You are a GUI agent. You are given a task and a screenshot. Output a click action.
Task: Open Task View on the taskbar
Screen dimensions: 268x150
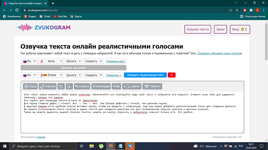tap(82, 146)
